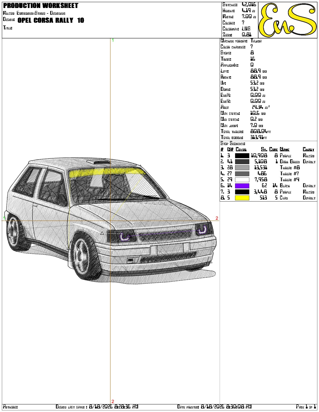Click the Total thread value '808.04ft'
This screenshot has width=319, height=412.
pyautogui.click(x=260, y=131)
